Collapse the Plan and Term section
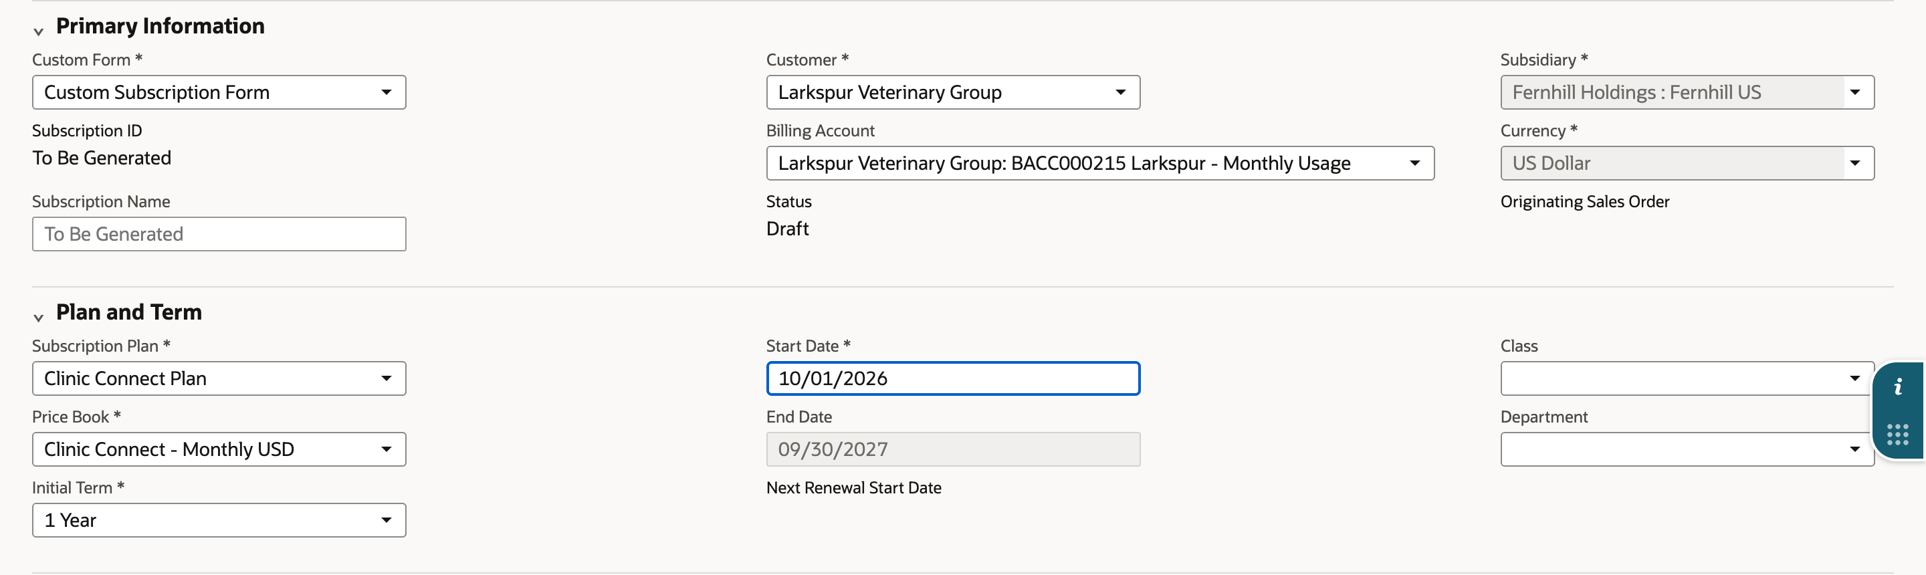This screenshot has width=1926, height=575. pos(39,317)
